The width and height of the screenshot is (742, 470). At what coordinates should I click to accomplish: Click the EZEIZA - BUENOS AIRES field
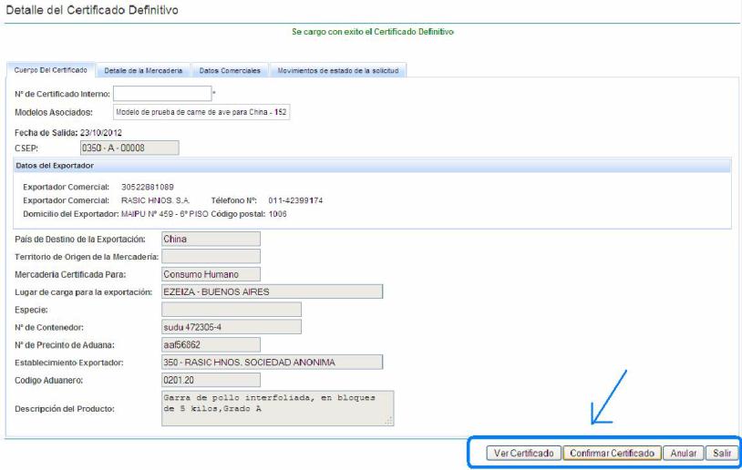(x=273, y=291)
